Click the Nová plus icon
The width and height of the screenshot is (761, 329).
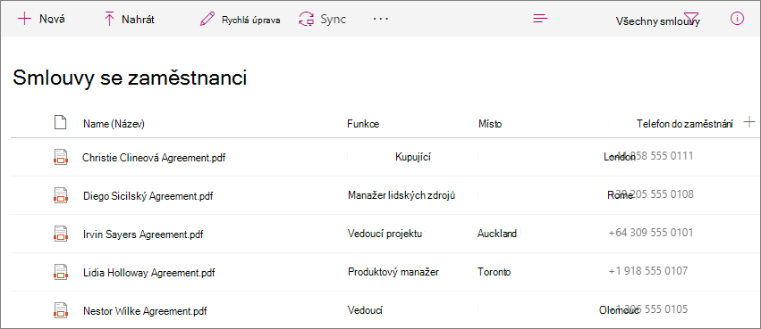(24, 19)
